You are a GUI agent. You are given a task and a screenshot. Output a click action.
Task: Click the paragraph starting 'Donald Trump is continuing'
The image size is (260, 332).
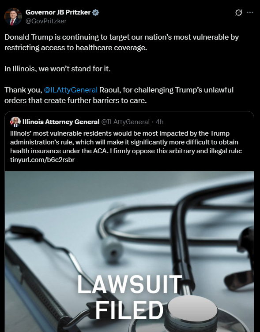[x=122, y=42]
